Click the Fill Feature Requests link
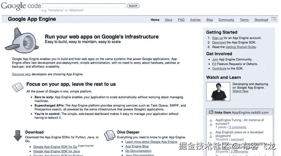281x156 pixels. (214, 64)
